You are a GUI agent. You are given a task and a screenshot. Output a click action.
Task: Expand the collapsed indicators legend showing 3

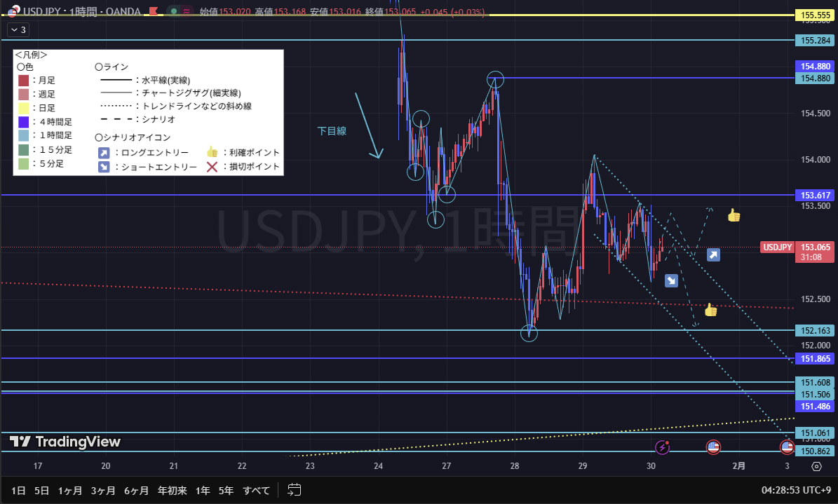pos(18,29)
